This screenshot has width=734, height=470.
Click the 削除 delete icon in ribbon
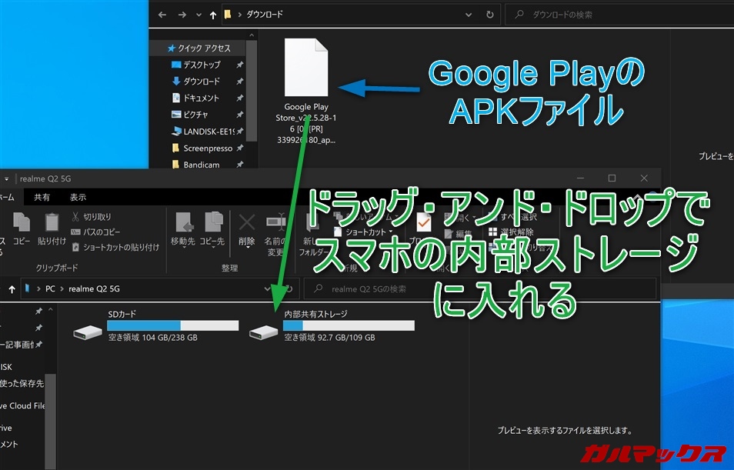coord(246,230)
